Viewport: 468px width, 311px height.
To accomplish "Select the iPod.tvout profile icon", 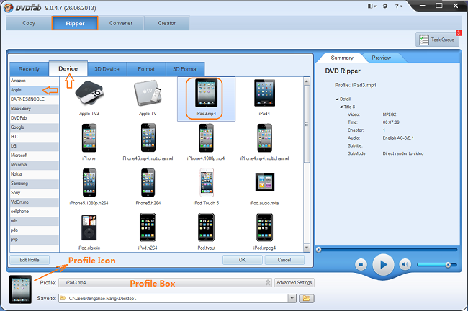I will pyautogui.click(x=206, y=232).
